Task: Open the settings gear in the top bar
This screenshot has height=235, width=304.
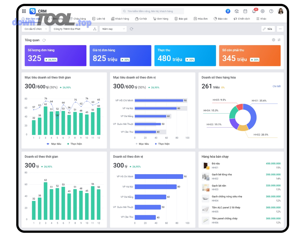Action: pyautogui.click(x=263, y=11)
